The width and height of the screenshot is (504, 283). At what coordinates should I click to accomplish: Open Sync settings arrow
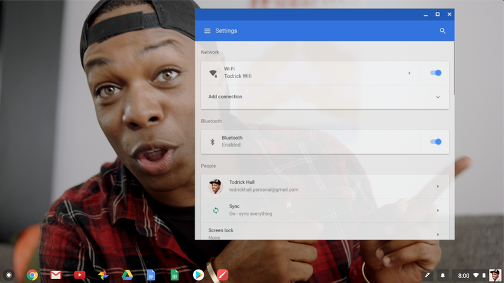click(438, 211)
